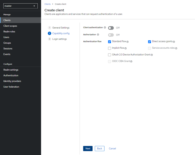Click help icon next to Direct access grants
Viewport: 195px width, 155px height.
[174, 42]
